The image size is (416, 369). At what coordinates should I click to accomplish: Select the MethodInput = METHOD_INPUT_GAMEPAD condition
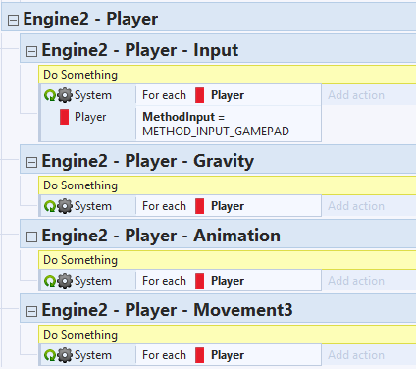pos(216,124)
